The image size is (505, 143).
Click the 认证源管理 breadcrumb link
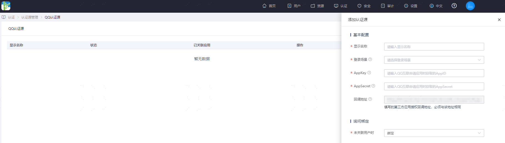point(30,17)
